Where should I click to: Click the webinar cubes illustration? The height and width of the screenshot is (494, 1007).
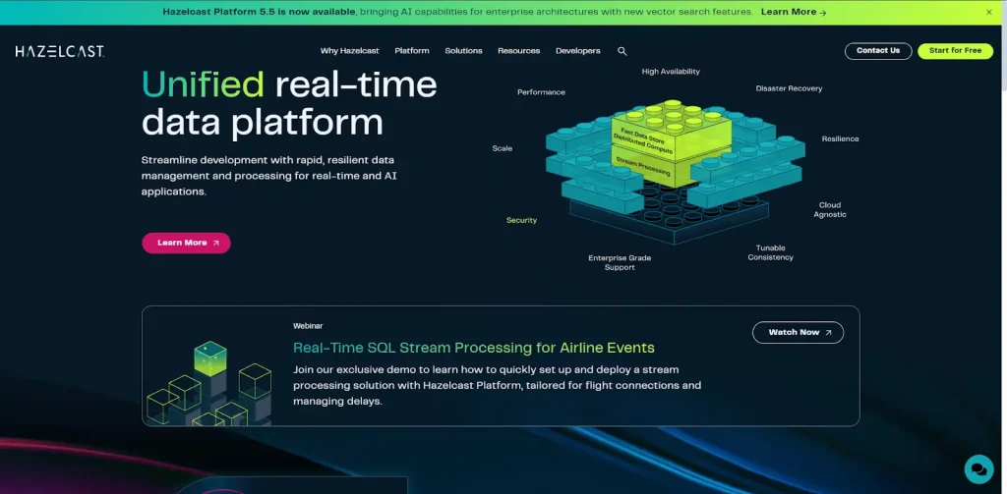pyautogui.click(x=208, y=384)
